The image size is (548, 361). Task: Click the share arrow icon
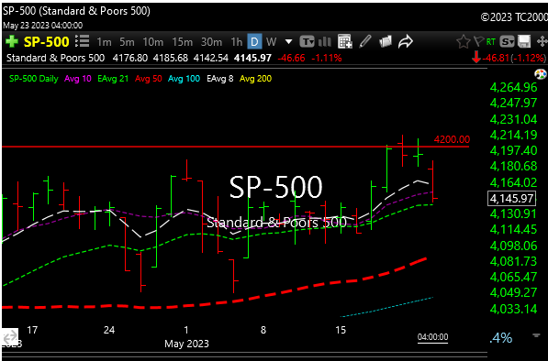[406, 41]
